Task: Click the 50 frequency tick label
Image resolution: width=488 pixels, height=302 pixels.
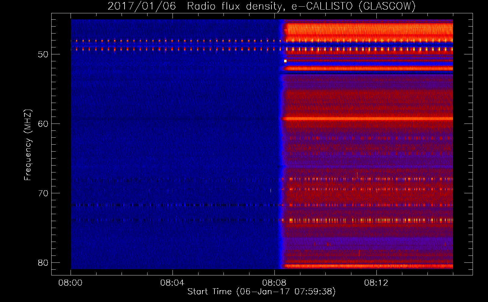Action: tap(43, 54)
